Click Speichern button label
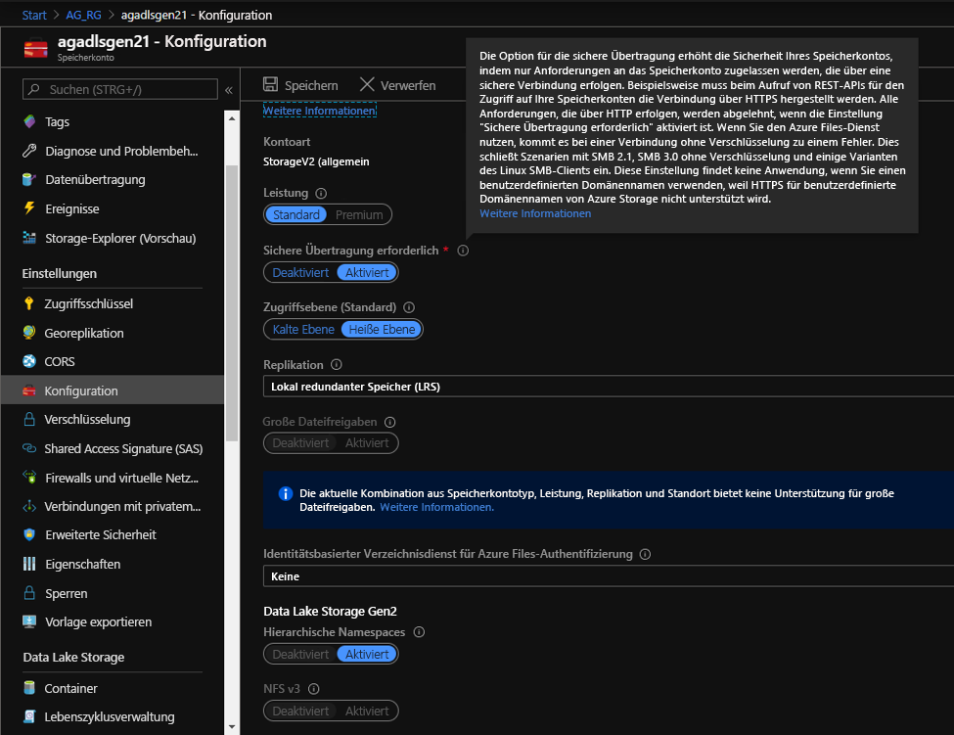Viewport: 954px width, 735px height. point(311,85)
